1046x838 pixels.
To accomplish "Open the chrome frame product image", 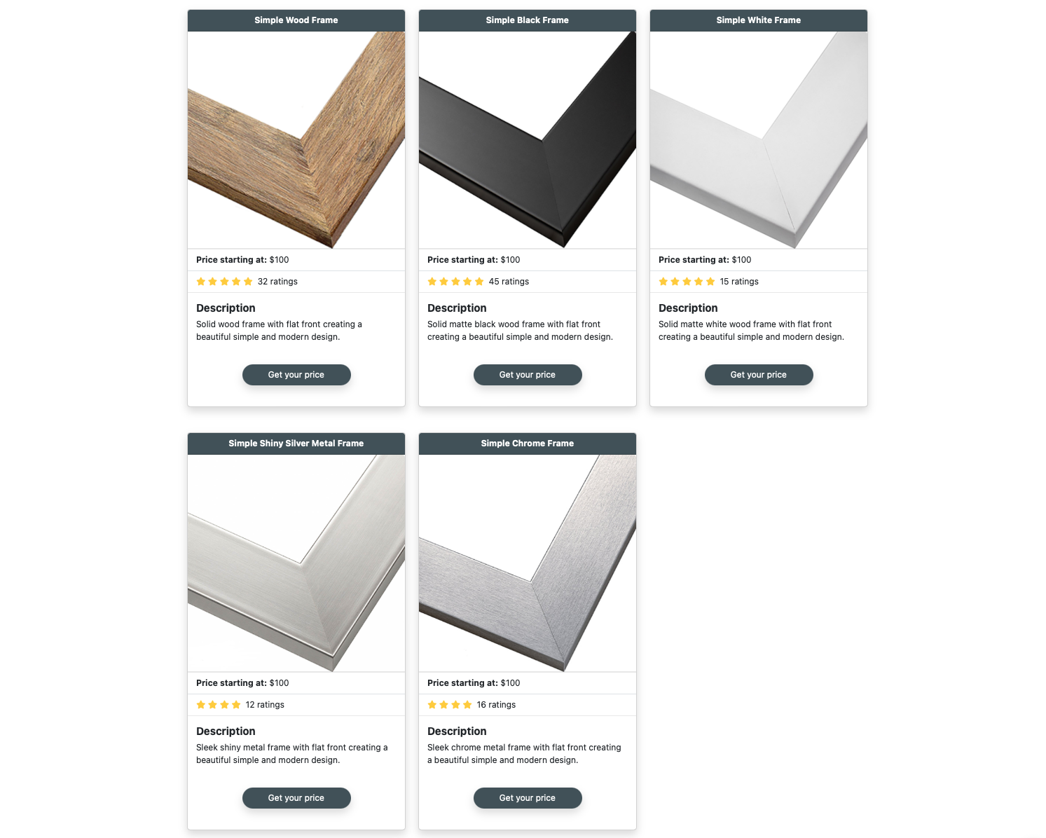I will coord(528,563).
